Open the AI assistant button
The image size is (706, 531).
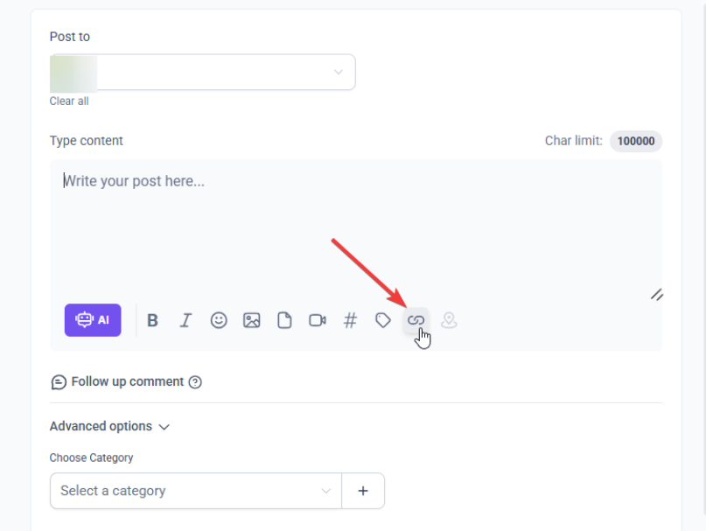[93, 320]
